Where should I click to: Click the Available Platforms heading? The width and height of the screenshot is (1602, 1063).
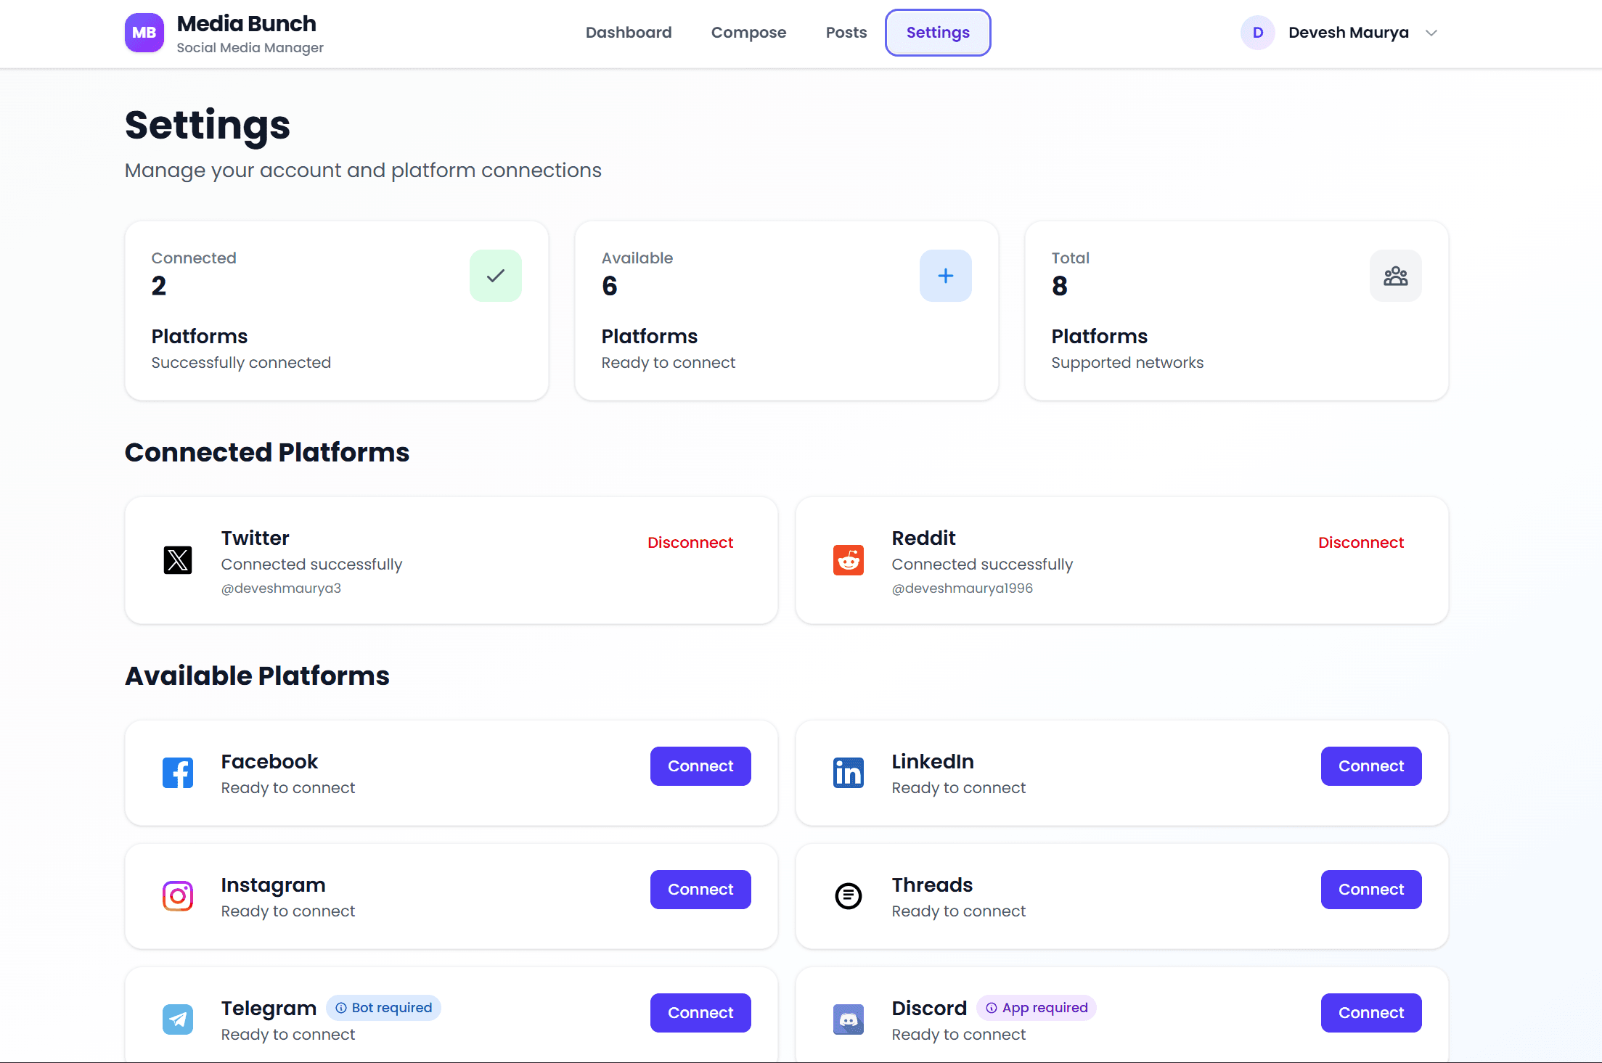click(x=257, y=676)
